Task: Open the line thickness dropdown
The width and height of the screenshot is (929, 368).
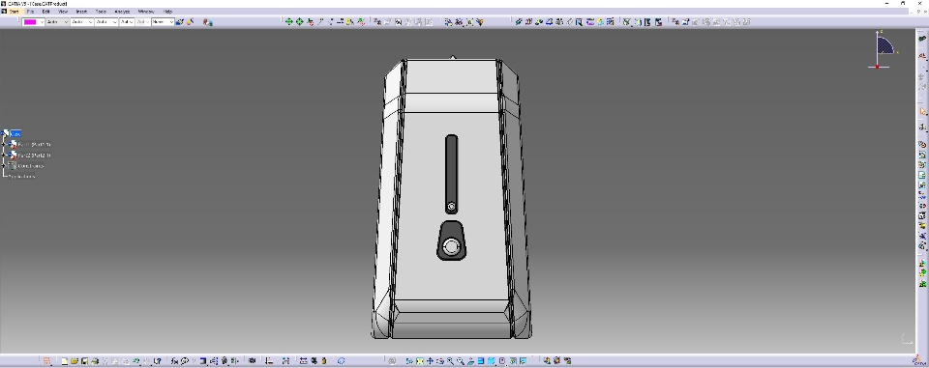Action: pos(81,22)
